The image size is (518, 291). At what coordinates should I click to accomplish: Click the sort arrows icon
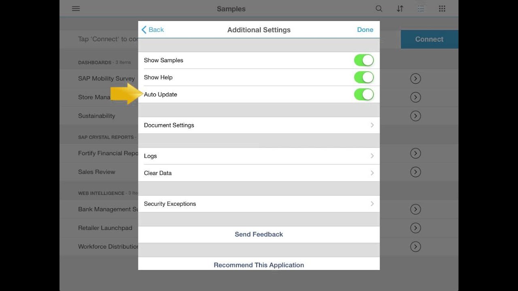tap(400, 8)
